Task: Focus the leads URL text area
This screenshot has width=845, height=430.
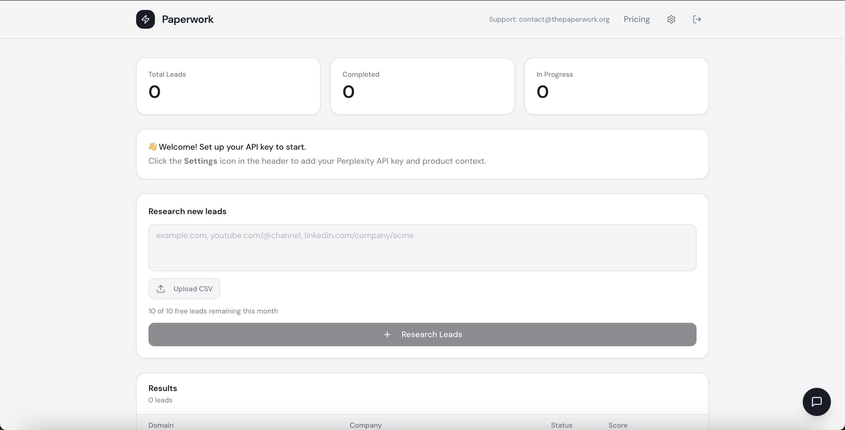Action: click(422, 248)
